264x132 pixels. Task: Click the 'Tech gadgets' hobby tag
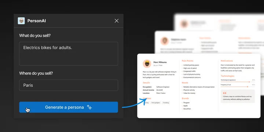pos(155,103)
